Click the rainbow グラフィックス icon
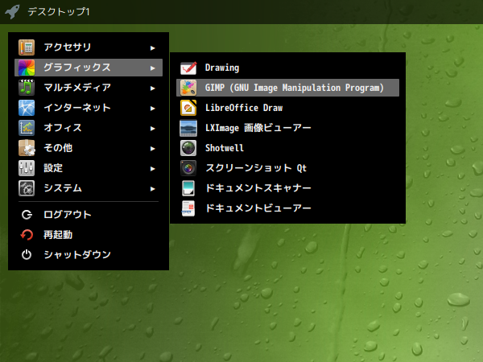483x362 pixels. pos(27,68)
